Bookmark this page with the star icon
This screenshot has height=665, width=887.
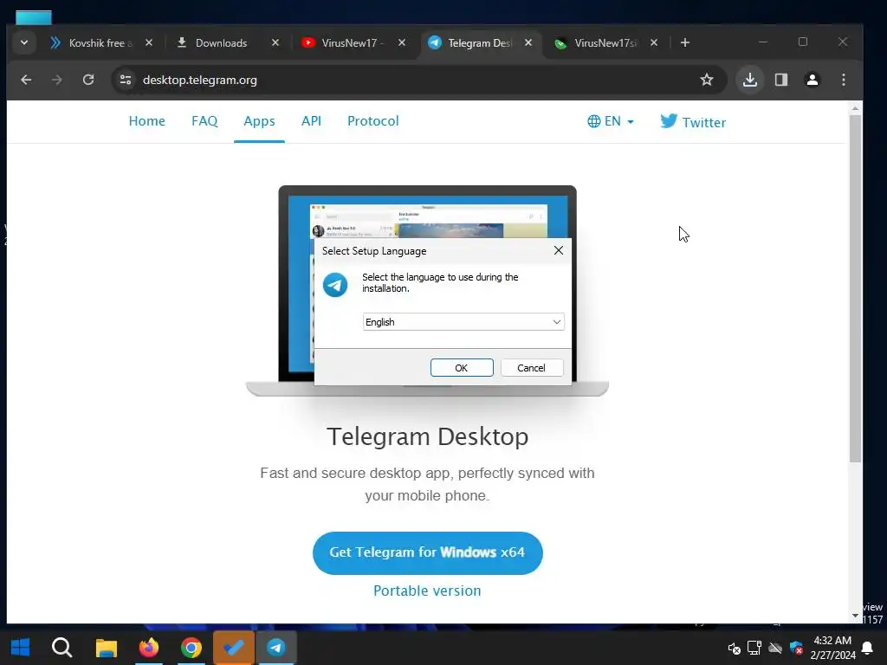(707, 80)
